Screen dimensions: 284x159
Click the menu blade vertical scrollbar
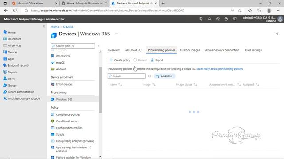(100, 90)
